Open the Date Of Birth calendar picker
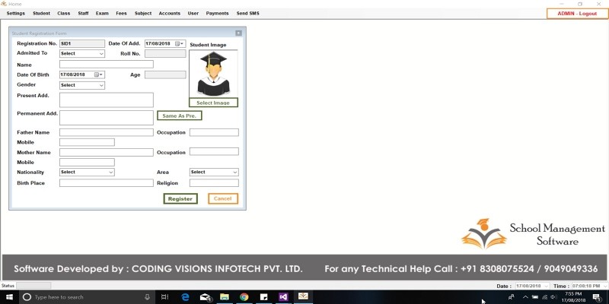Screen dimensions: 609x304 [97, 74]
